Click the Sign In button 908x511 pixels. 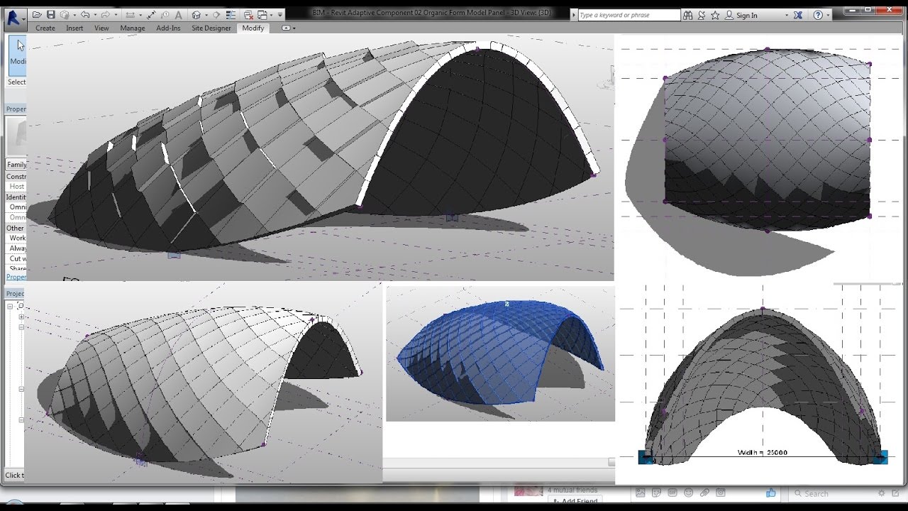[x=747, y=14]
